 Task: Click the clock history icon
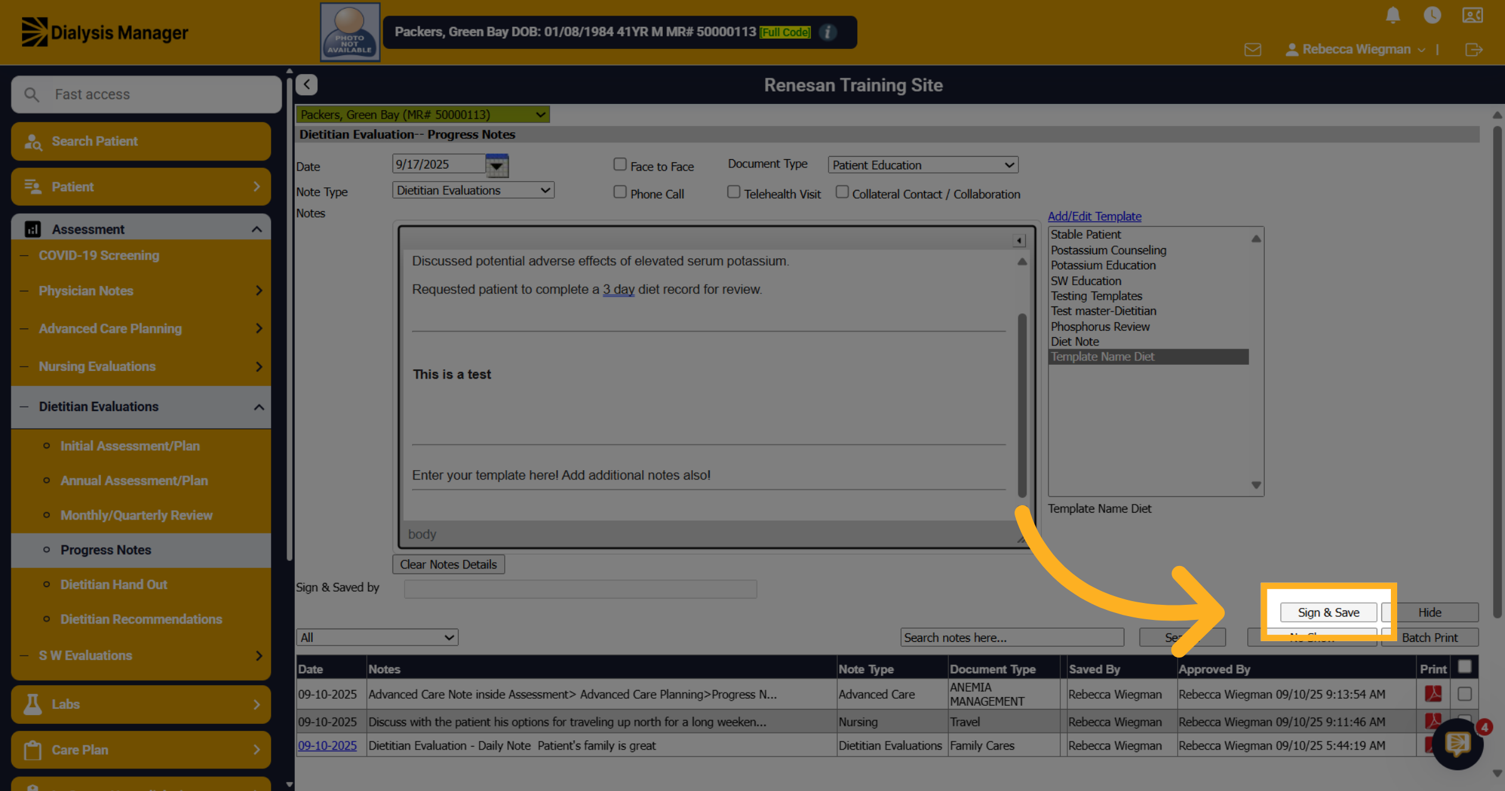[x=1432, y=16]
